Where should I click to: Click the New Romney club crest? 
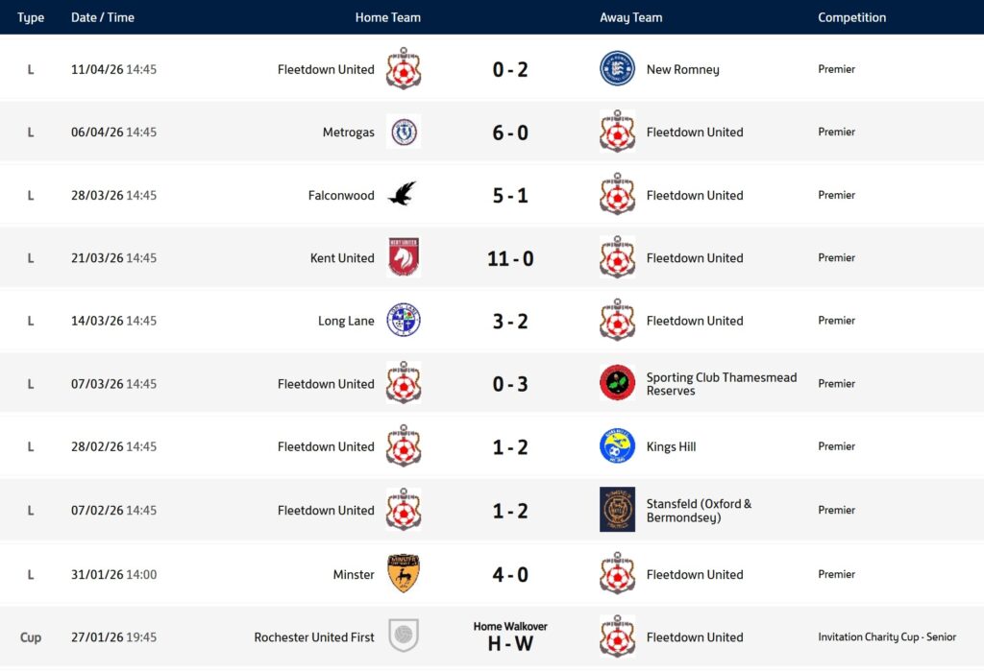click(617, 69)
